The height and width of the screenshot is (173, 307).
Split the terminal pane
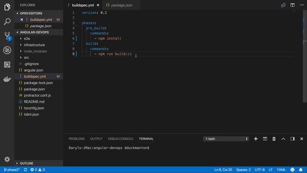(x=265, y=139)
